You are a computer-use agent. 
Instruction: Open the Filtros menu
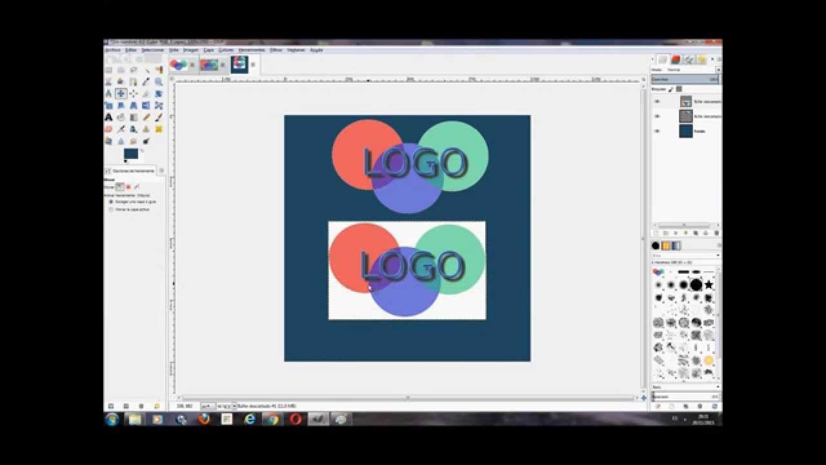(276, 50)
